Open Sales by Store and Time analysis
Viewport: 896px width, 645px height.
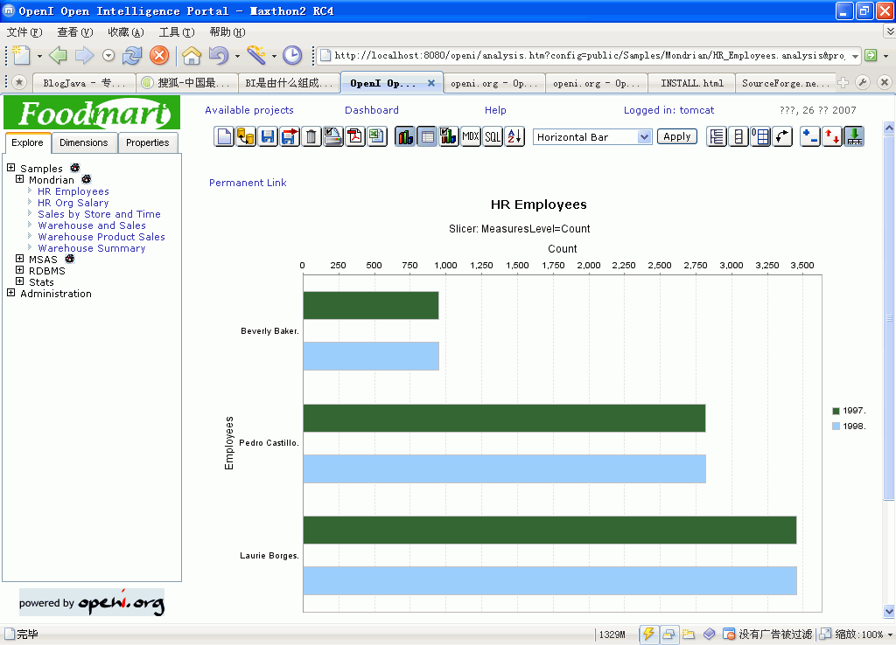point(99,214)
